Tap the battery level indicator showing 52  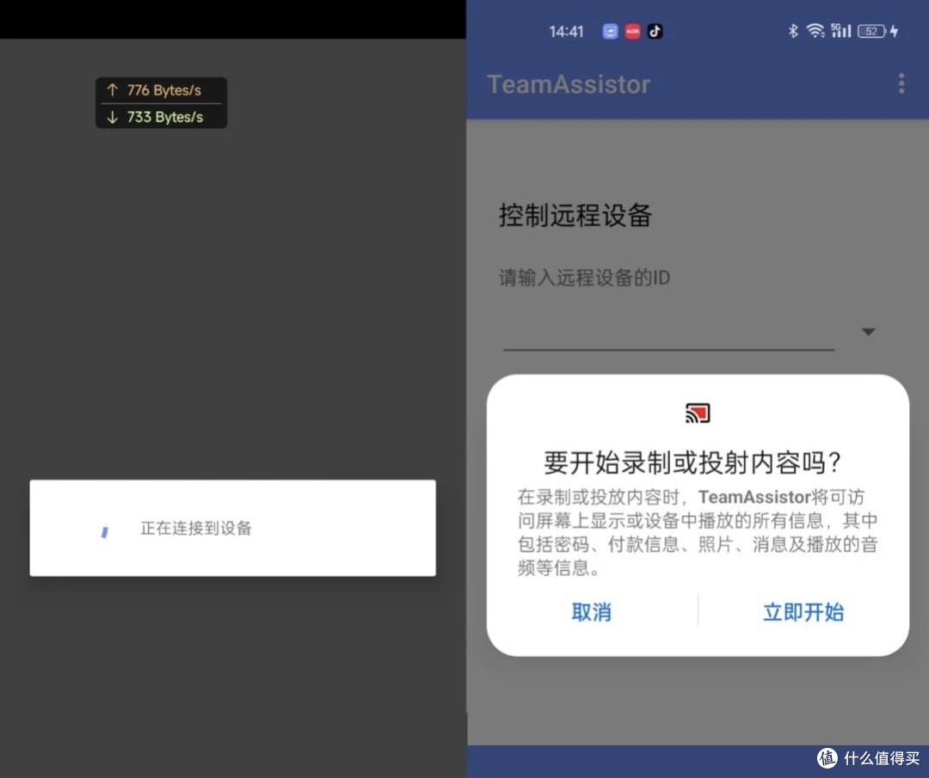(x=871, y=32)
